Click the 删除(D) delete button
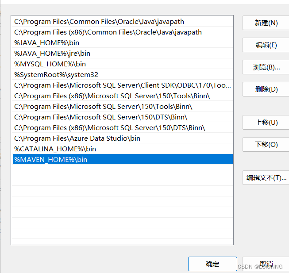The height and width of the screenshot is (273, 289). pos(266,89)
